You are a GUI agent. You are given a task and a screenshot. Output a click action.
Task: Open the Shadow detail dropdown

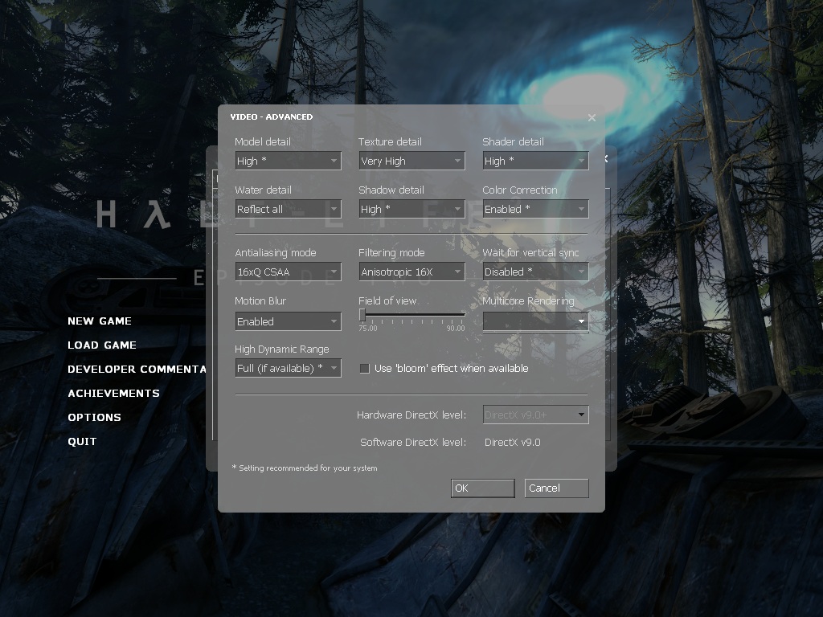[411, 210]
